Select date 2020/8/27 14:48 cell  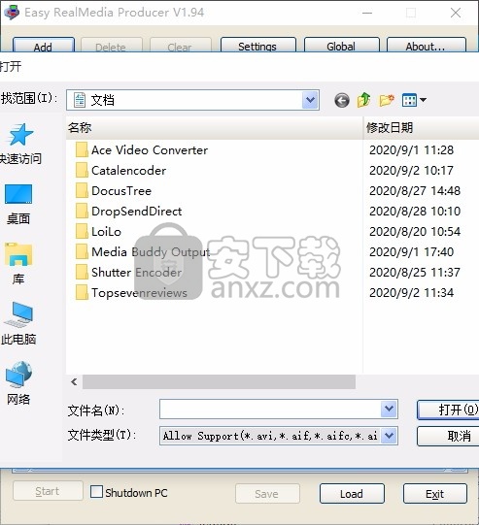point(415,191)
